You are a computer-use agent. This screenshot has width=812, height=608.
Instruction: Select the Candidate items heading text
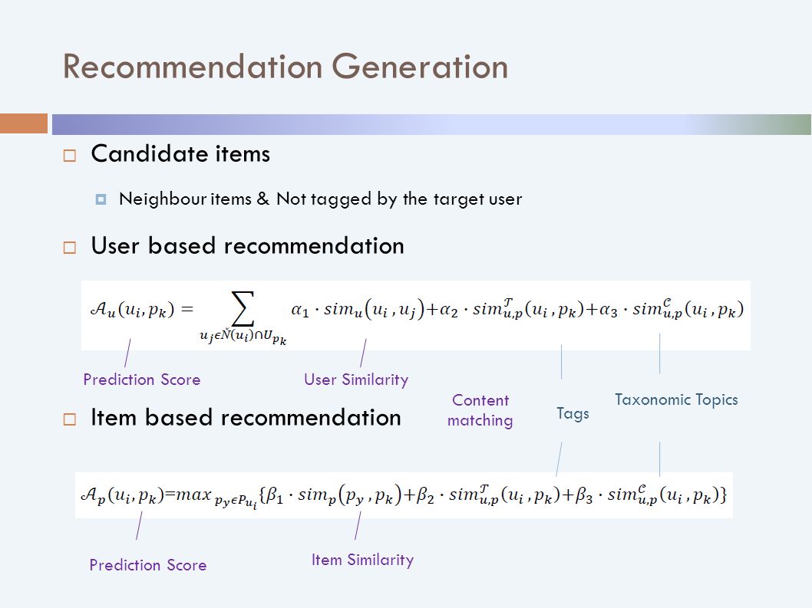180,154
